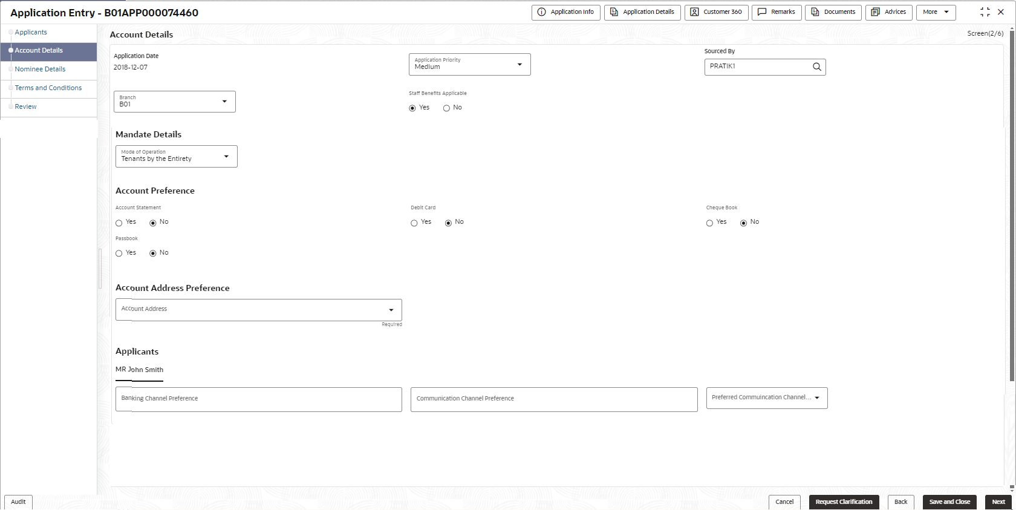Click the Account Address Preference heading

point(173,288)
